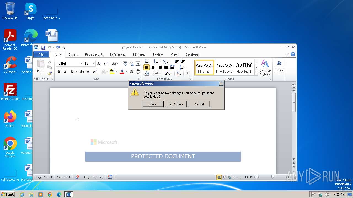This screenshot has width=353, height=198.
Task: Click the Editing binoculars icon
Action: (279, 63)
